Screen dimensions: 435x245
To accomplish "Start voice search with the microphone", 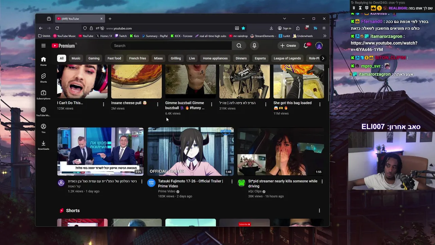I will [254, 46].
